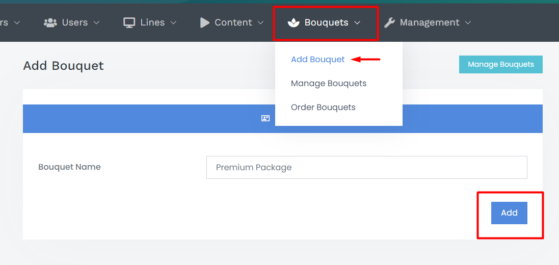The width and height of the screenshot is (559, 265).
Task: Collapse the Bouquets chevron arrow
Action: coord(357,23)
